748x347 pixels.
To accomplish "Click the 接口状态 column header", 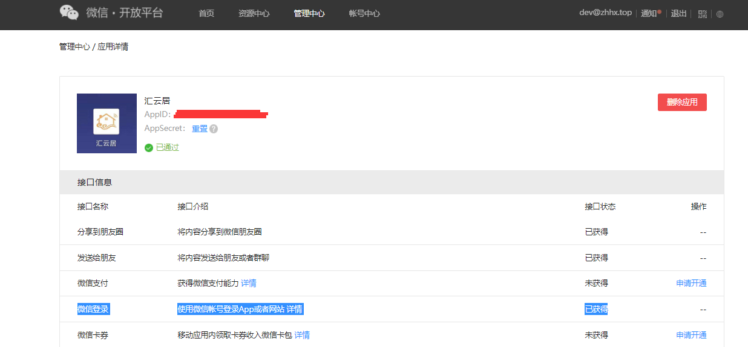I will point(600,206).
